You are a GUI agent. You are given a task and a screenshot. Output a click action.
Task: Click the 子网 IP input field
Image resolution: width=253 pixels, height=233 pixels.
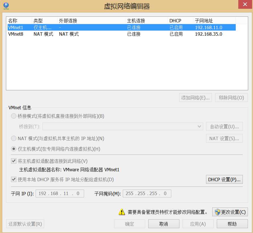tap(60, 193)
